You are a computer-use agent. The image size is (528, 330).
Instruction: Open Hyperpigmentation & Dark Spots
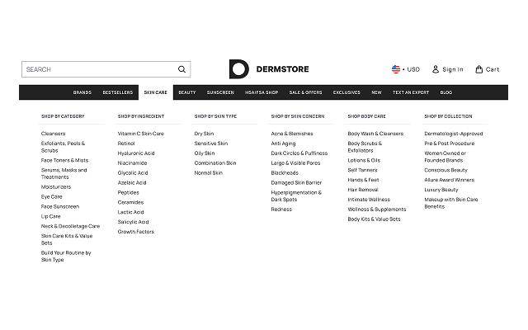pos(296,196)
